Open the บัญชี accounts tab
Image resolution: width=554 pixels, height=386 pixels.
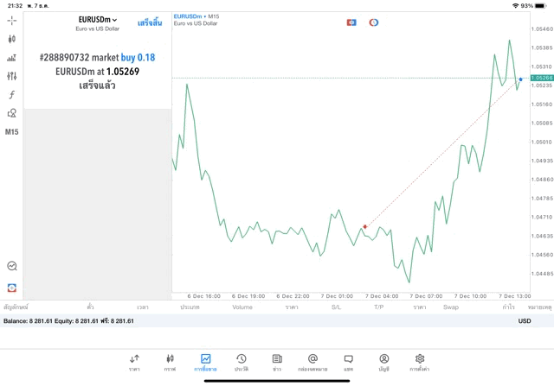(384, 363)
